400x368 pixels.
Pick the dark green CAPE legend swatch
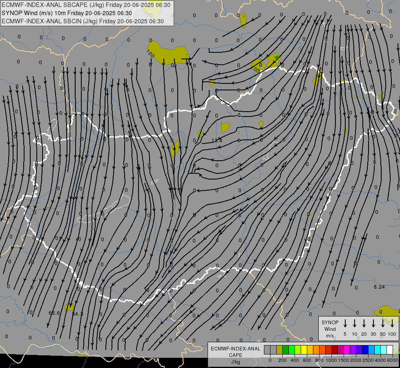pyautogui.click(x=286, y=350)
